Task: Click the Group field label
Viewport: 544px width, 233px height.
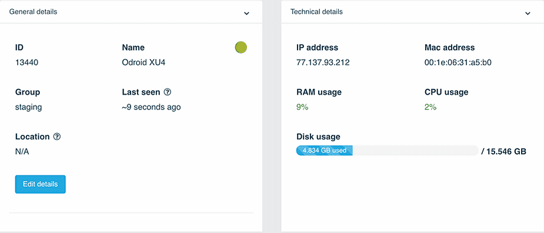Action: click(28, 92)
